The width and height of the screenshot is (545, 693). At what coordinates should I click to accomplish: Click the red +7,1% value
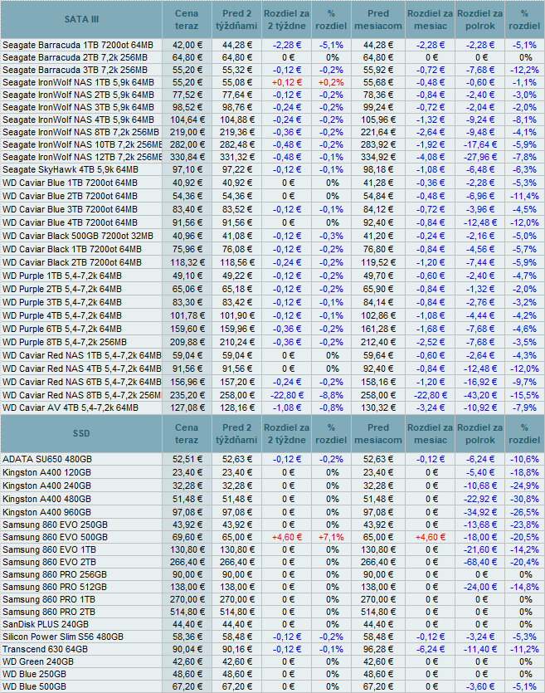click(x=331, y=537)
